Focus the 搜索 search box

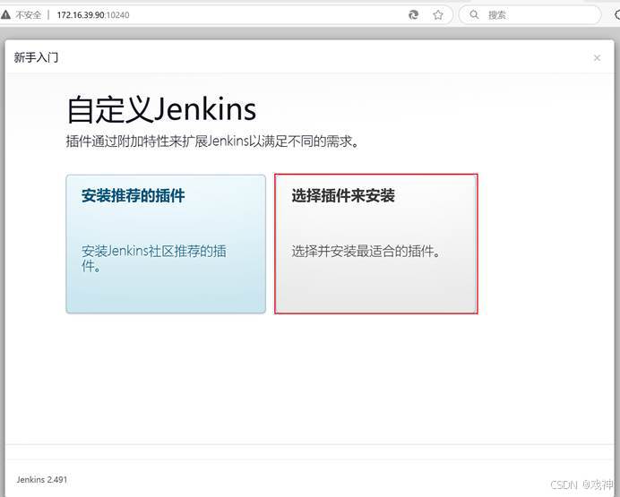(x=530, y=15)
